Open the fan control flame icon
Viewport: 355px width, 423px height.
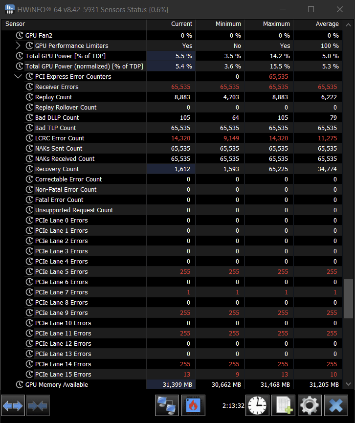(193, 406)
